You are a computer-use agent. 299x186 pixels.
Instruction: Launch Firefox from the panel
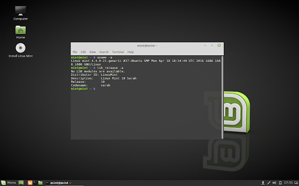(x=30, y=183)
